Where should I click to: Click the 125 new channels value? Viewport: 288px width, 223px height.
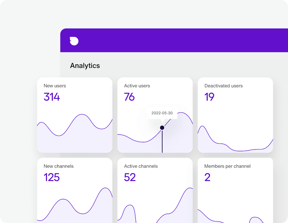coord(52,177)
